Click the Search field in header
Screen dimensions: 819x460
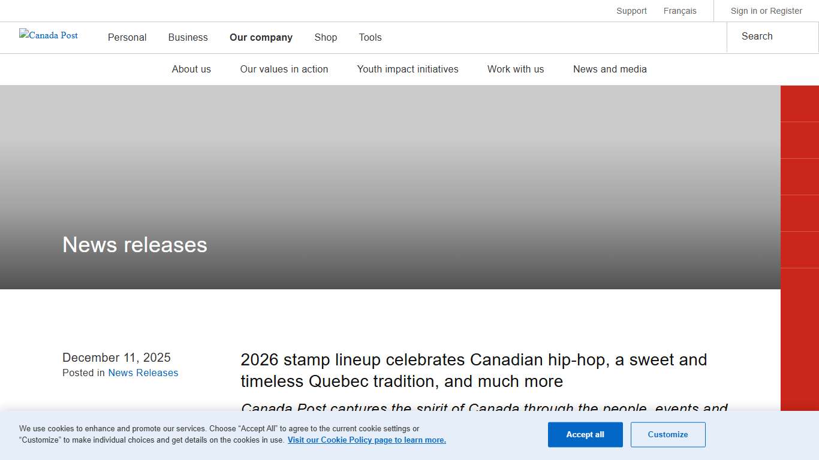[x=772, y=37]
